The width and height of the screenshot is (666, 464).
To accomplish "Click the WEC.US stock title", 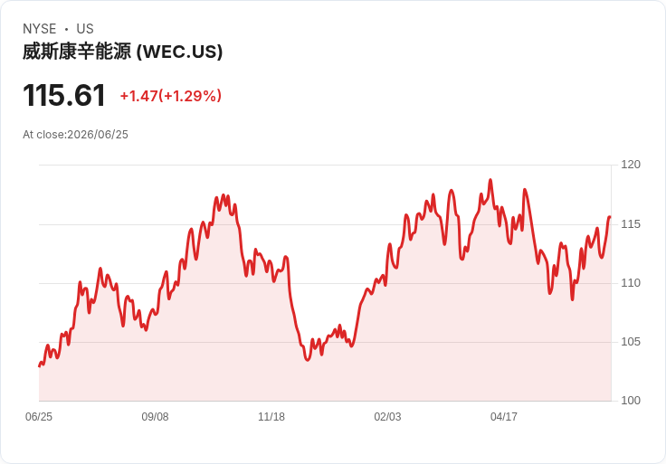I will pos(122,52).
